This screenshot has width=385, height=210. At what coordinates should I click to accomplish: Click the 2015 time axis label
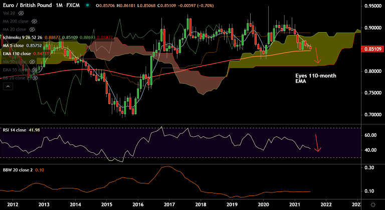coord(107,204)
